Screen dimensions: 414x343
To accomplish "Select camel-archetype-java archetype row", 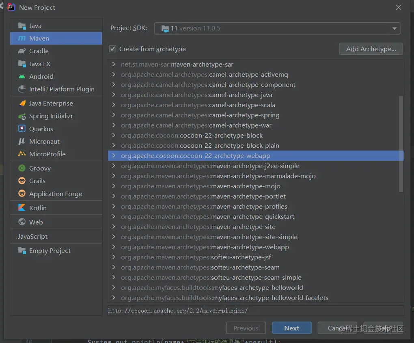I will click(256, 95).
